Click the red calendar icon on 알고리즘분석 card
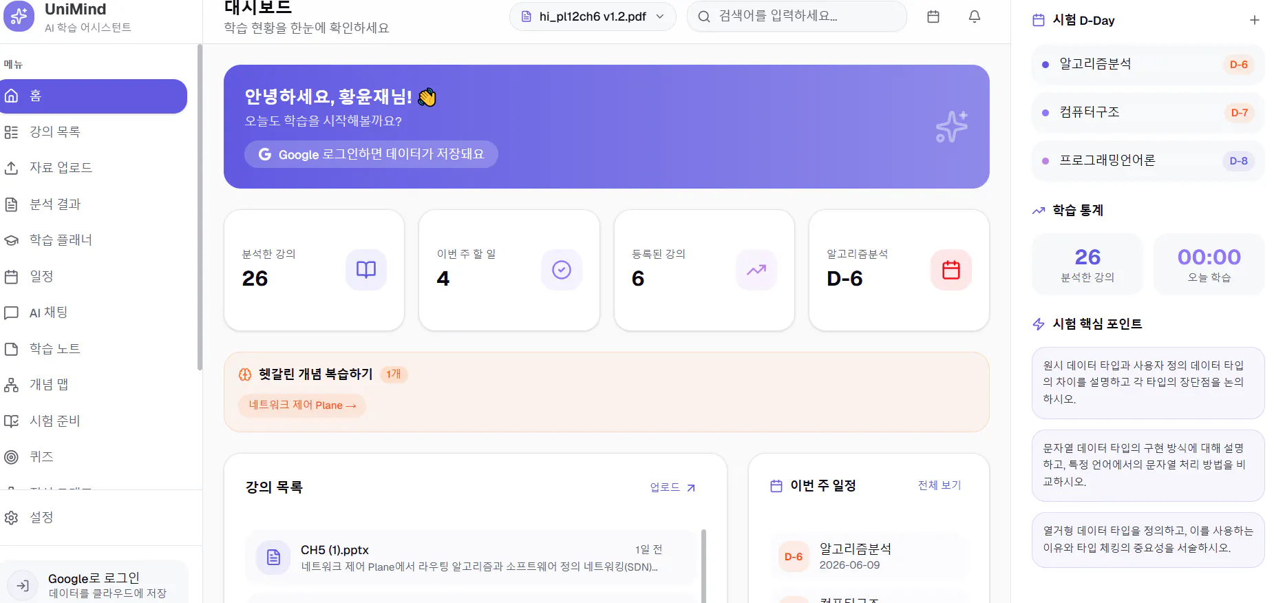Screen dimensions: 1274x603 pyautogui.click(x=951, y=270)
